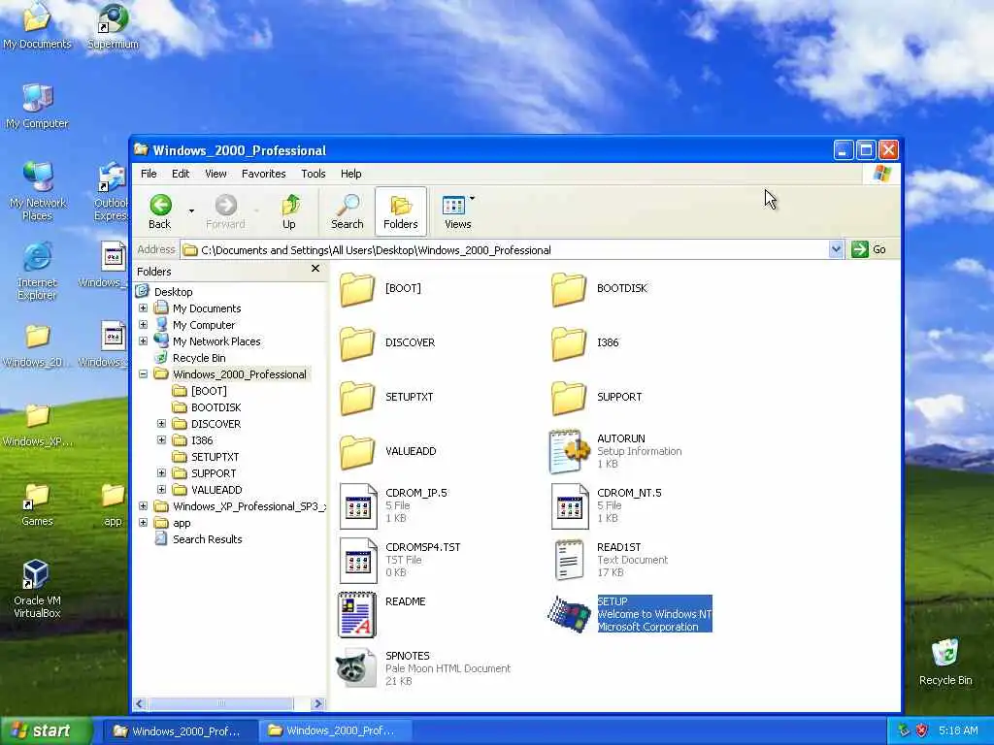Expand app node in folder tree
The width and height of the screenshot is (994, 745).
pos(144,523)
